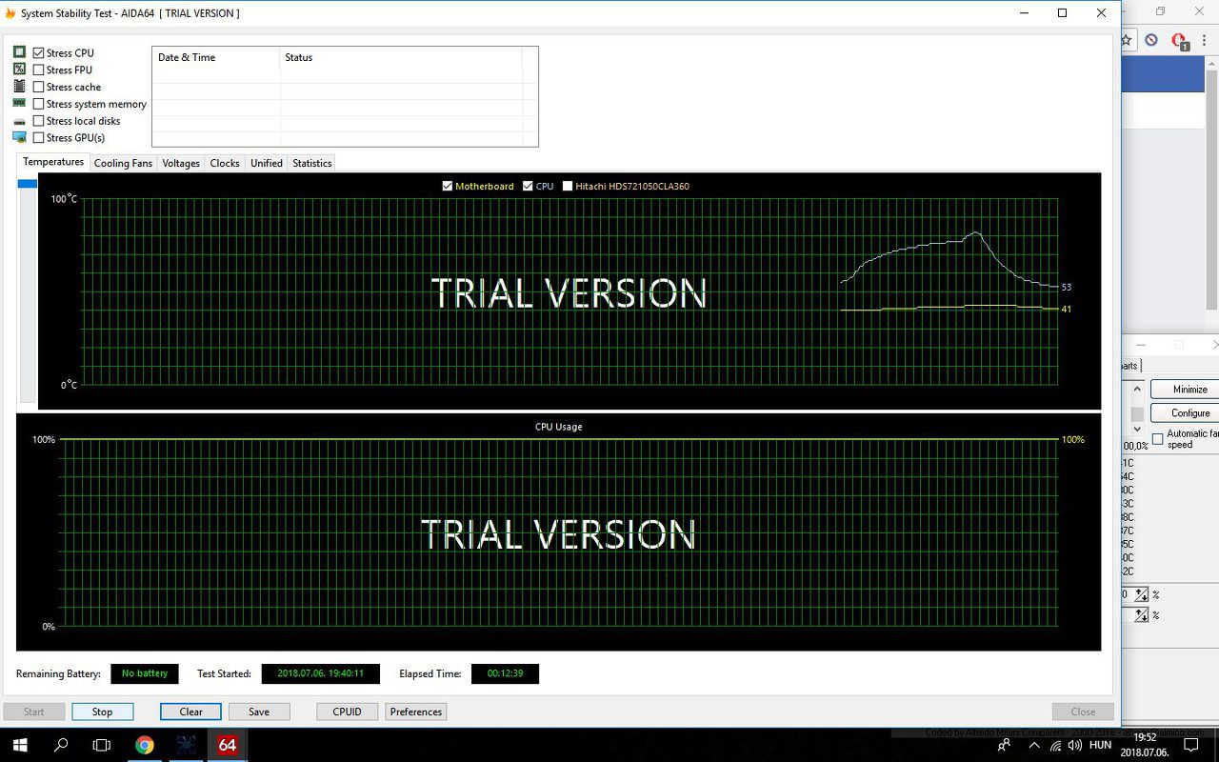Enable Stress local disks checkbox

coord(39,121)
